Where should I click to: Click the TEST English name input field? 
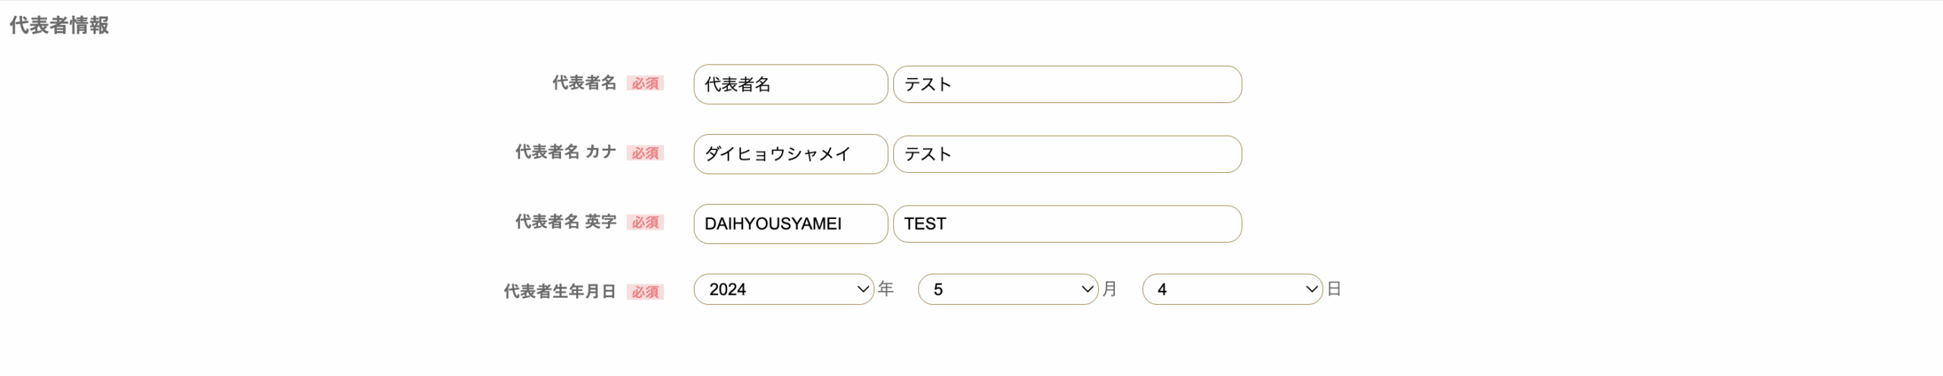click(1067, 224)
